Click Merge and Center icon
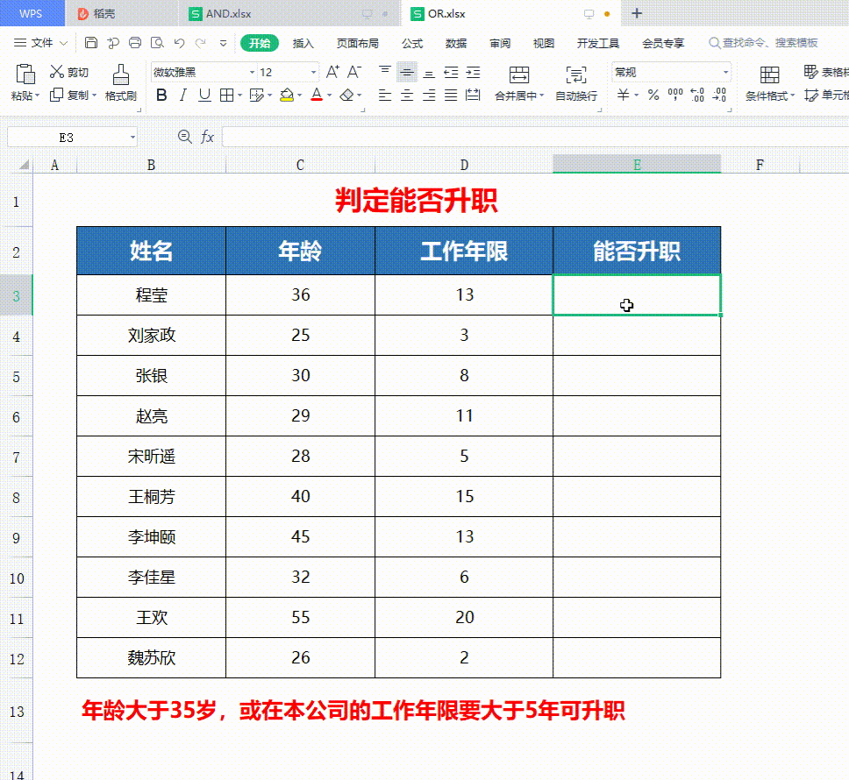The width and height of the screenshot is (849, 780). click(x=518, y=74)
